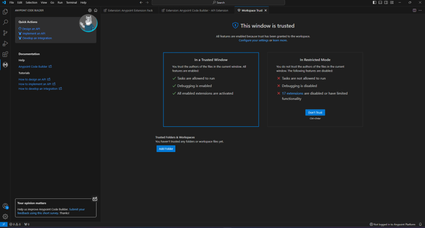This screenshot has width=425, height=228.
Task: Toggle the primary side bar layout icon
Action: click(x=374, y=2)
